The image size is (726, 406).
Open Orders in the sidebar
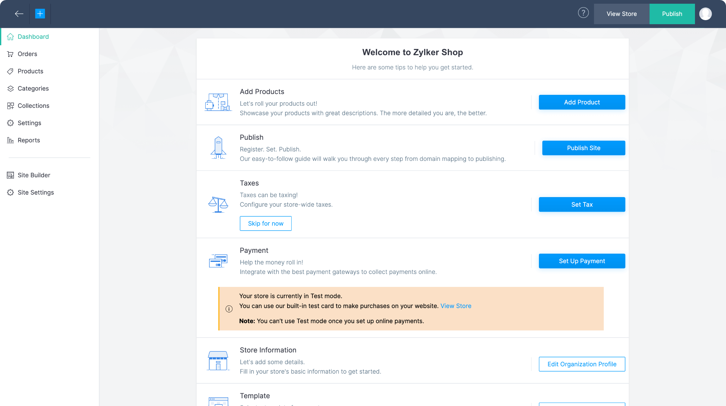coord(27,54)
